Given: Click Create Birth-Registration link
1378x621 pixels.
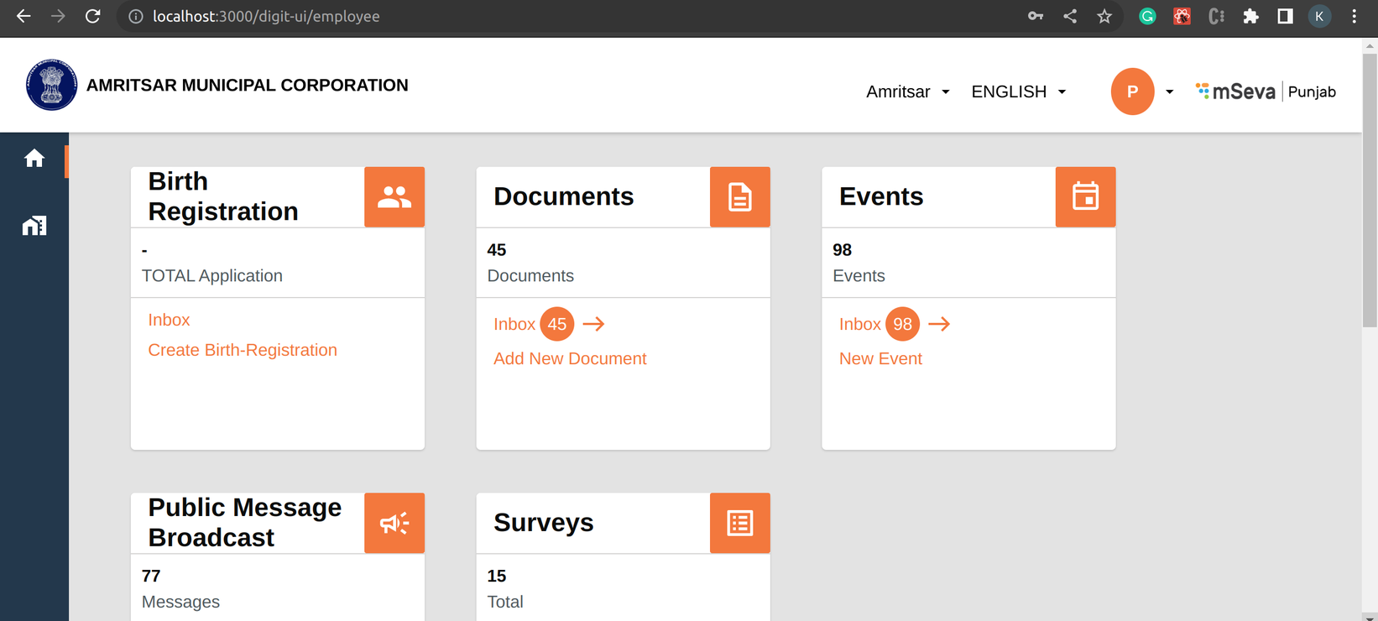Looking at the screenshot, I should (x=243, y=350).
